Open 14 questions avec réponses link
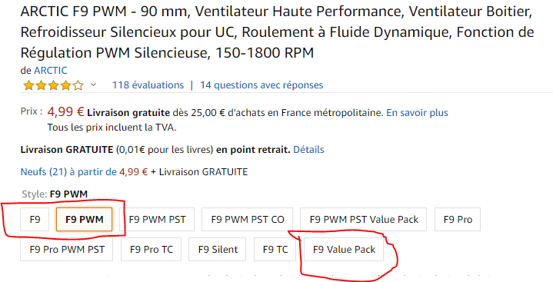 click(262, 85)
